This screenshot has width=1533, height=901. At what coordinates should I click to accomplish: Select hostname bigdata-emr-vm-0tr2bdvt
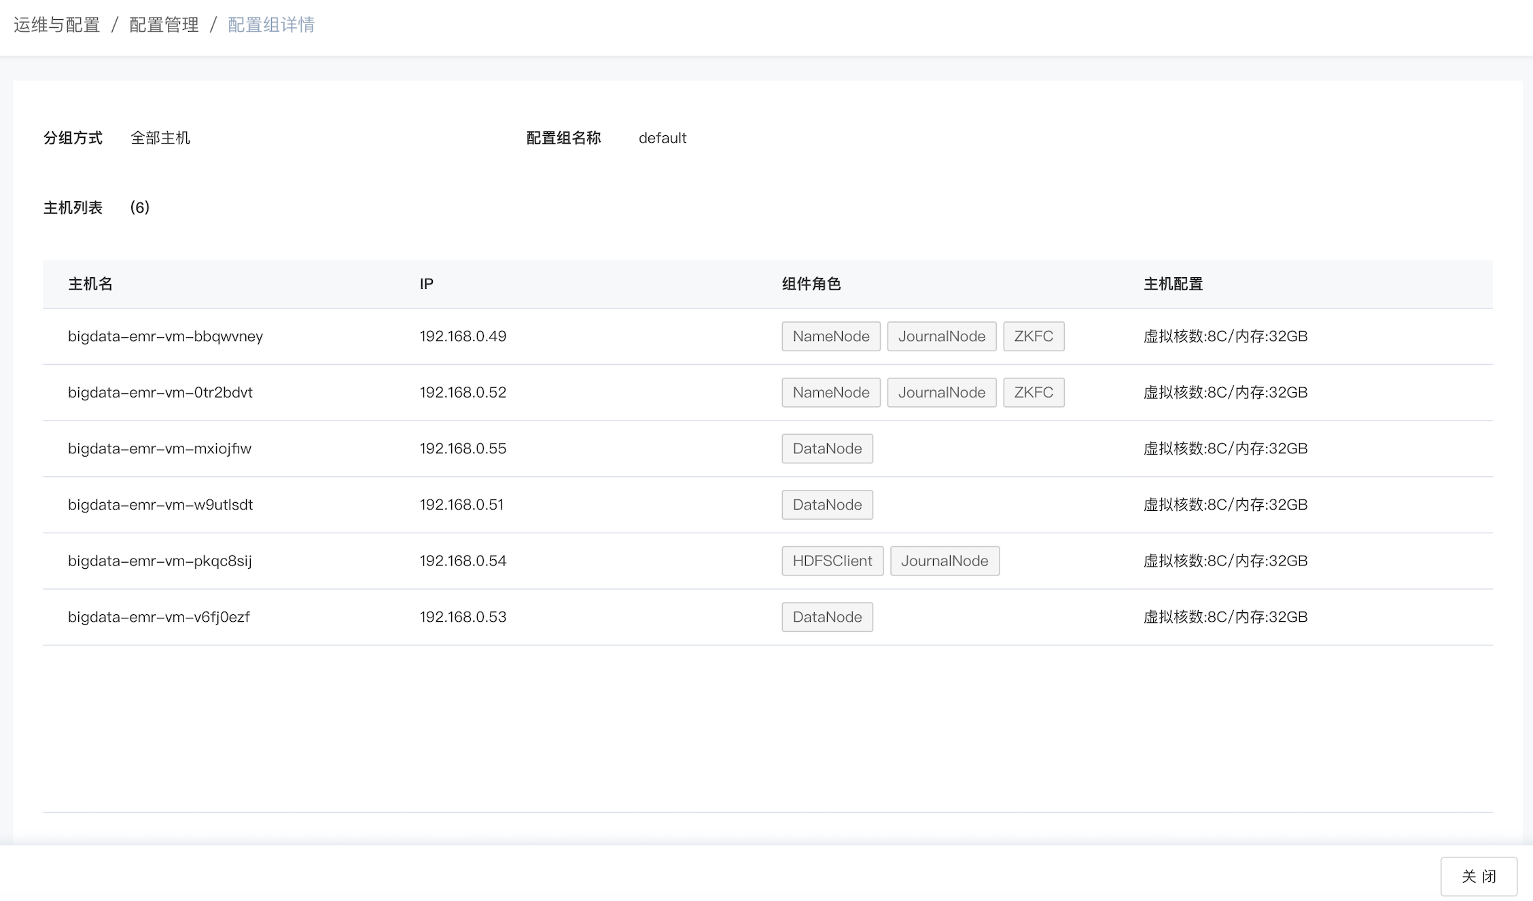click(160, 392)
